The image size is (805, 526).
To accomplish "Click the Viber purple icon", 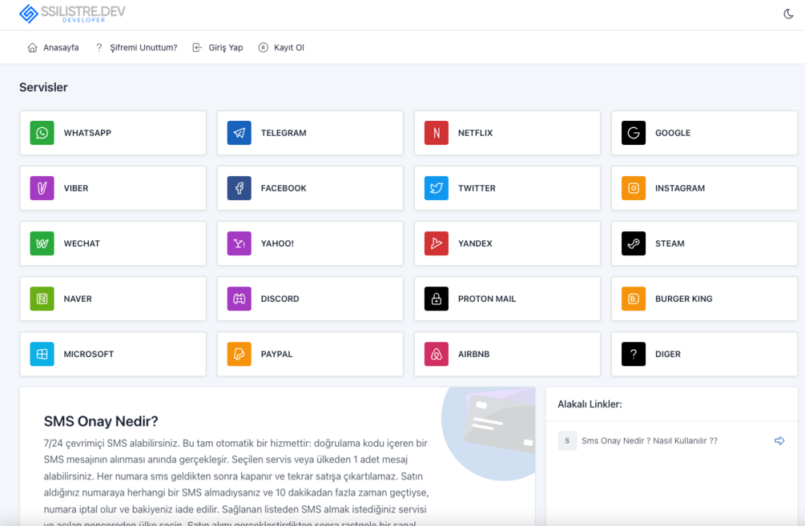I will 42,188.
